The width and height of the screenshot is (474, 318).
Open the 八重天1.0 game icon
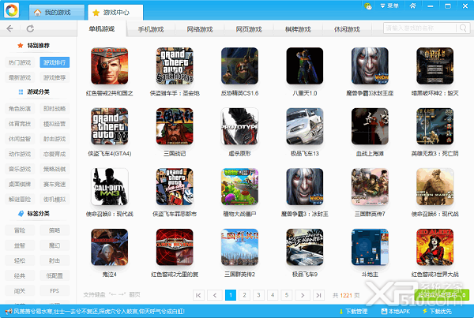(x=305, y=65)
